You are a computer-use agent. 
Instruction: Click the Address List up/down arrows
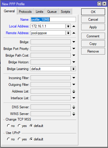click(74, 91)
